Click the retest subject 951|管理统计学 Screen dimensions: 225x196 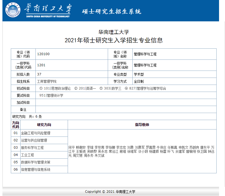(51, 95)
